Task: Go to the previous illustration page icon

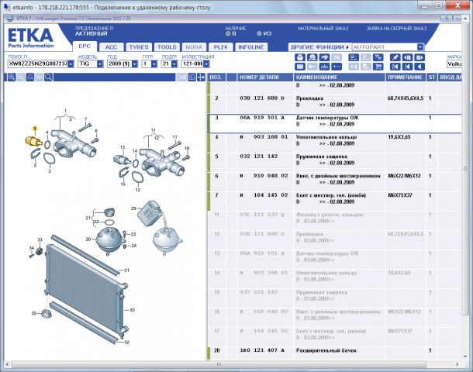Action: tap(407, 57)
